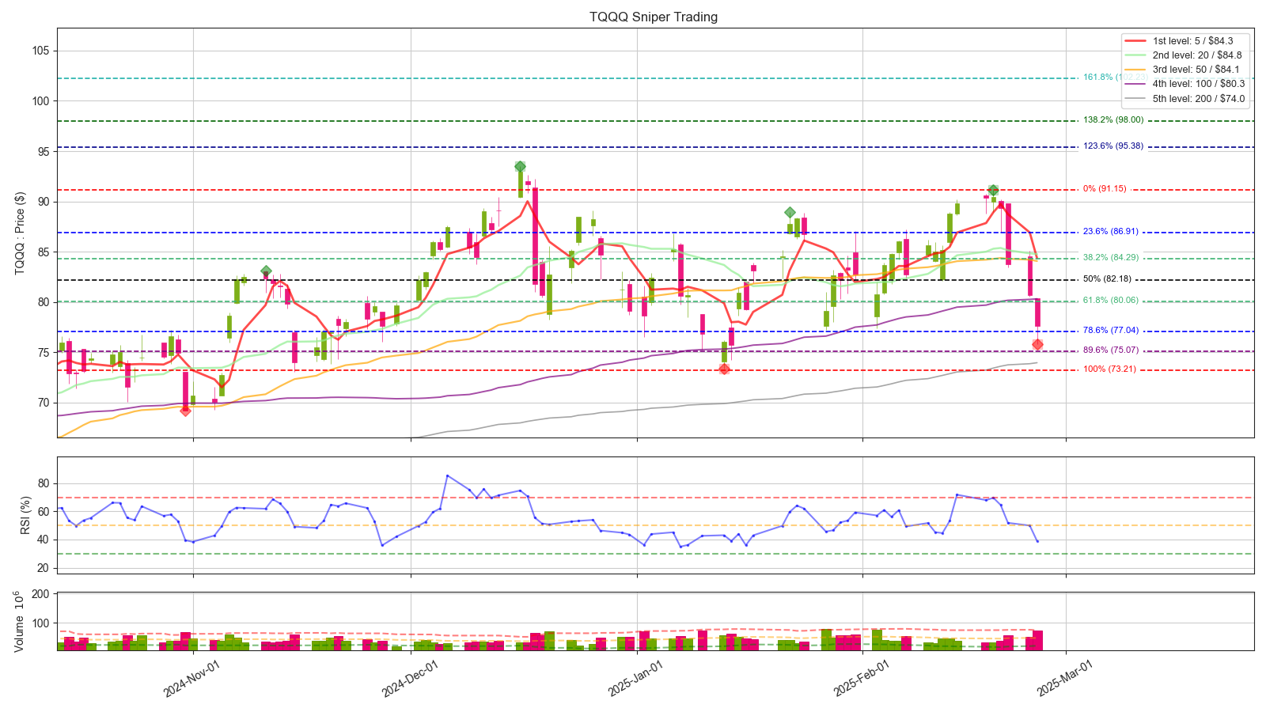
Task: Click the 'TQQQ : Price ($)' axis label
Action: tap(21, 234)
